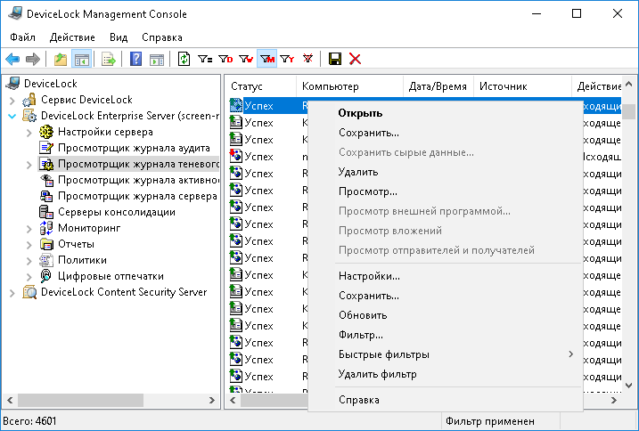Image resolution: width=639 pixels, height=431 pixels.
Task: Toggle the highlighted monthly filter (funnel M) button
Action: click(266, 59)
